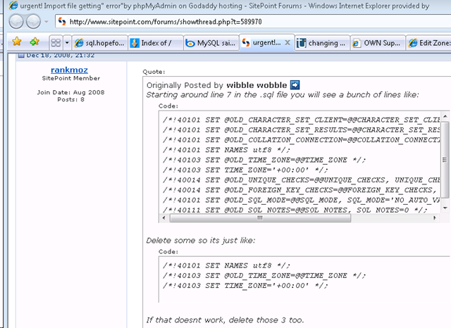The width and height of the screenshot is (451, 328).
Task: Open the rankmoz user profile link
Action: click(69, 70)
